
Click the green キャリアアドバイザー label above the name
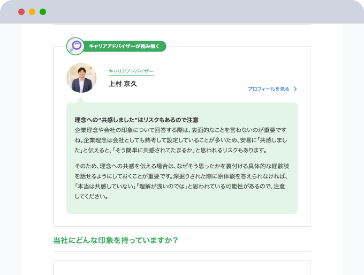pyautogui.click(x=131, y=71)
